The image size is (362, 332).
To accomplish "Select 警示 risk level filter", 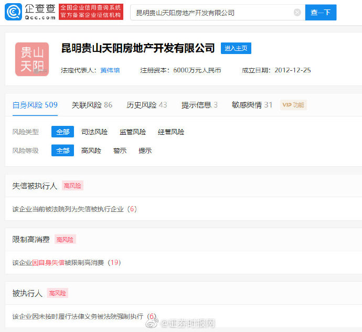I will pos(120,151).
